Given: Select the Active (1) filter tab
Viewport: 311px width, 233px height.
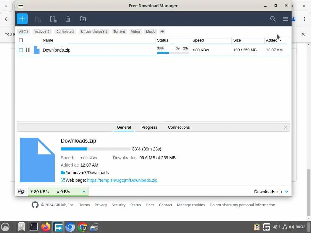Looking at the screenshot, I should point(42,32).
